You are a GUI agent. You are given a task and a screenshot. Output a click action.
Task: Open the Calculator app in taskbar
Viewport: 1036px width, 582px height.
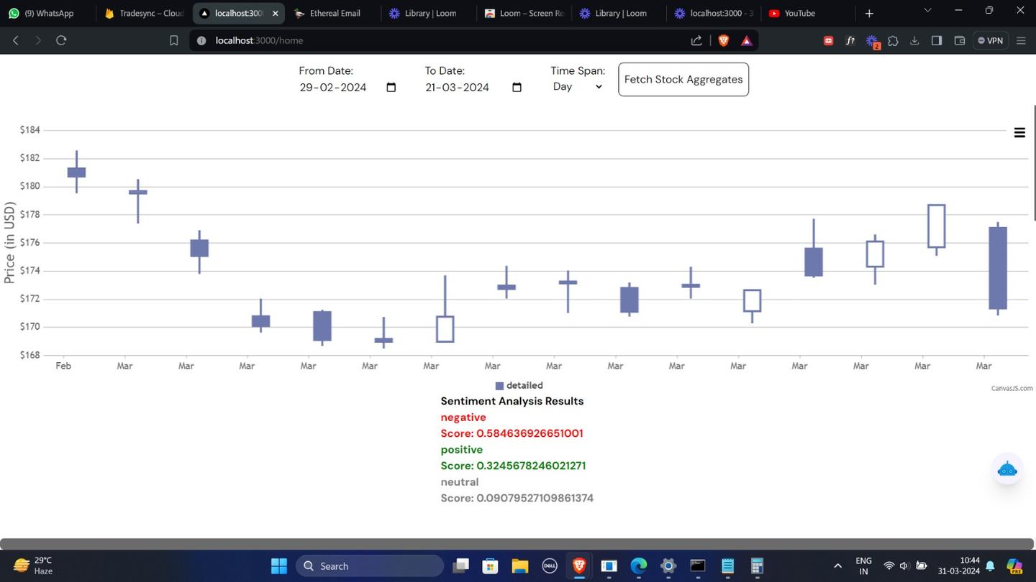pyautogui.click(x=757, y=566)
